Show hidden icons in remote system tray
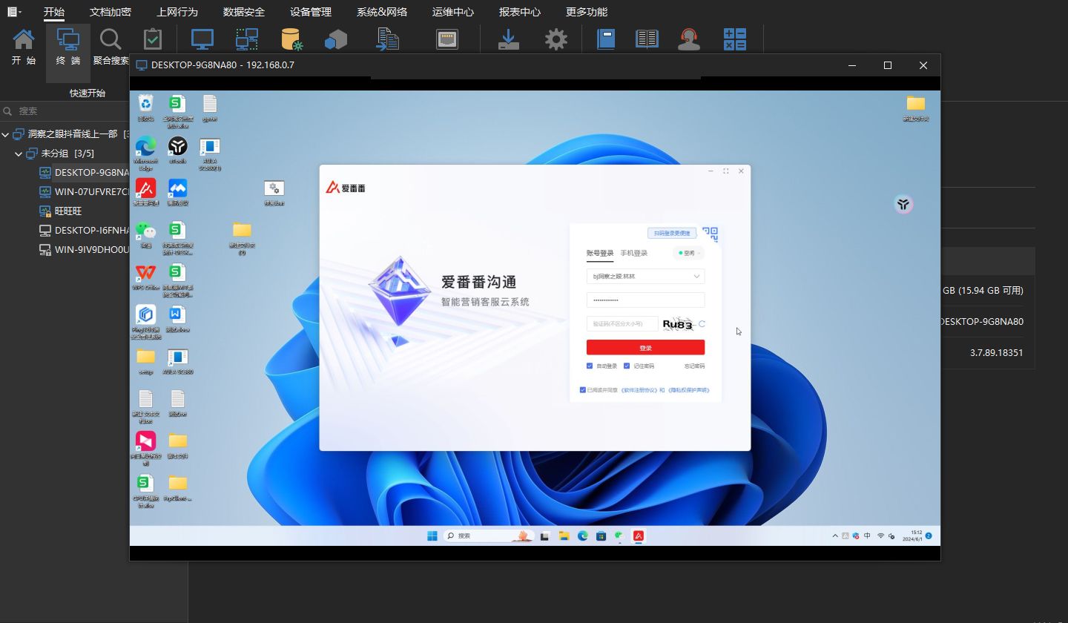This screenshot has height=623, width=1068. click(835, 535)
